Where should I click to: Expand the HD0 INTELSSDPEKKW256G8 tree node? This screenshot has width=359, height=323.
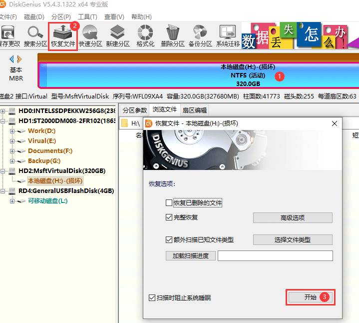point(3,111)
